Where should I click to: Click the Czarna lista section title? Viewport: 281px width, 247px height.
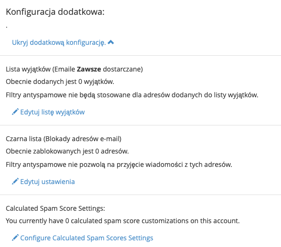[x=64, y=139]
